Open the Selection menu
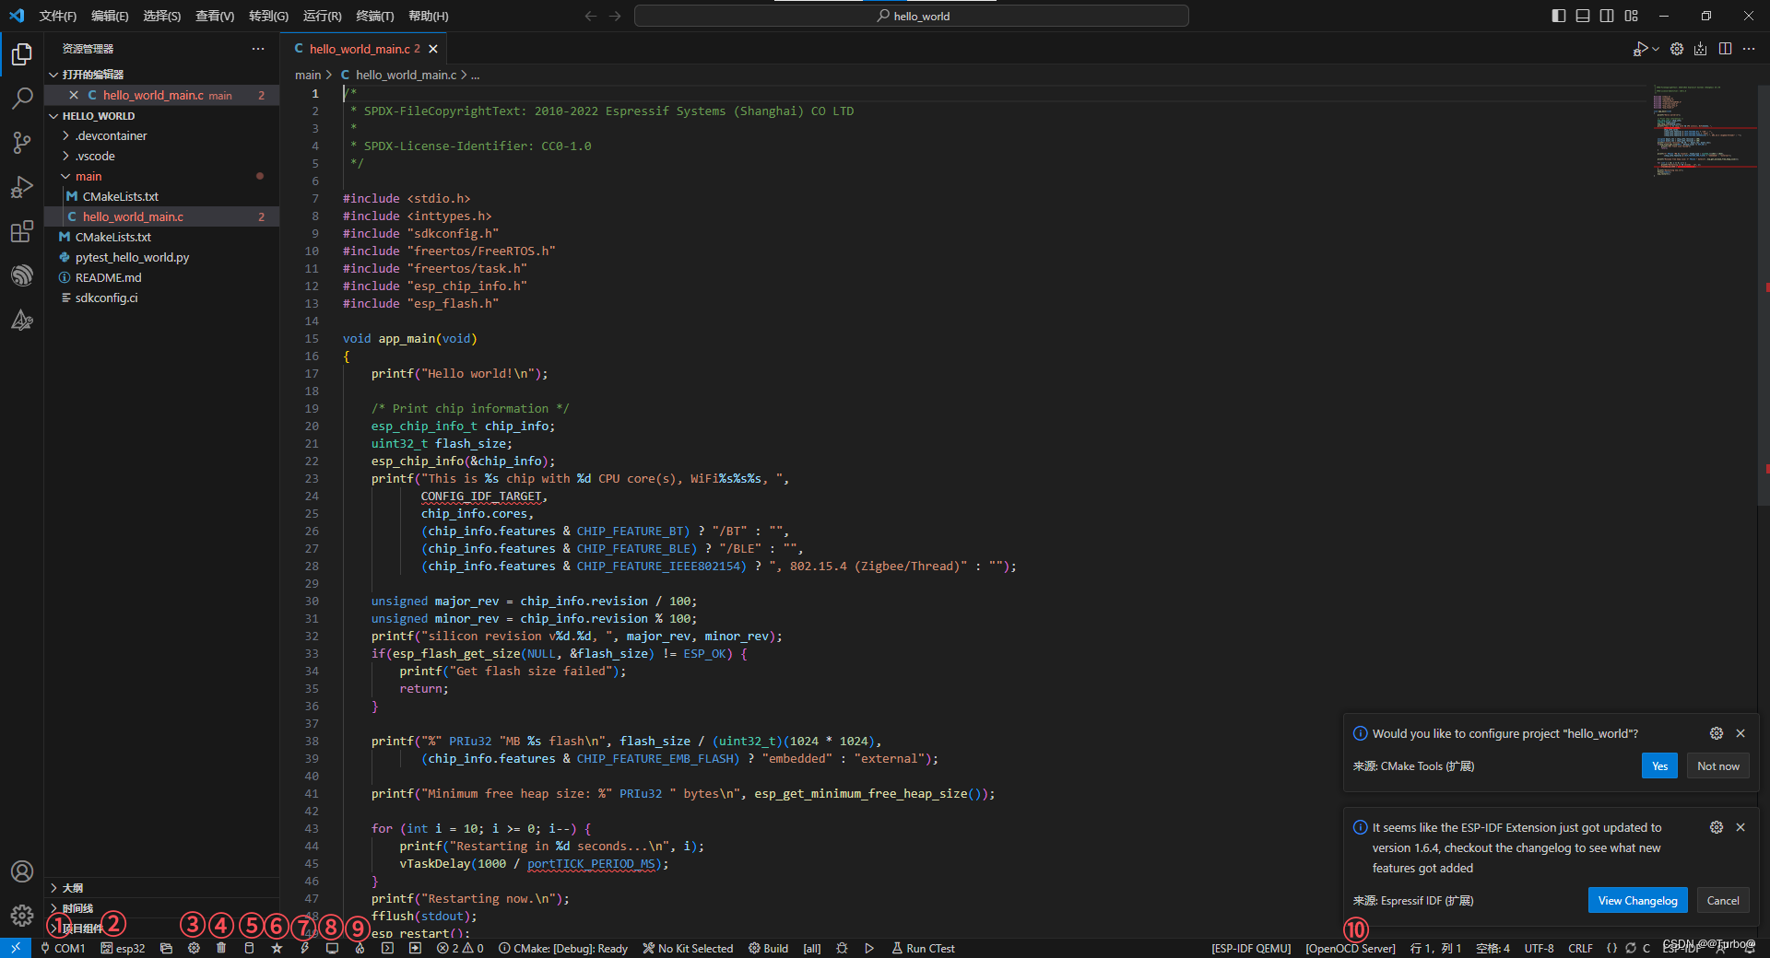 [162, 16]
